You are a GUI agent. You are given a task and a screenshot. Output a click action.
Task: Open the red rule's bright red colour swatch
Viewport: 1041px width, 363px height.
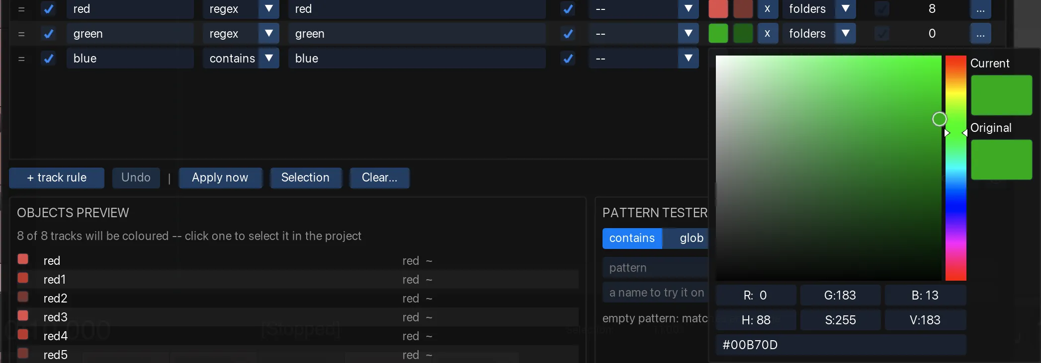(x=718, y=9)
